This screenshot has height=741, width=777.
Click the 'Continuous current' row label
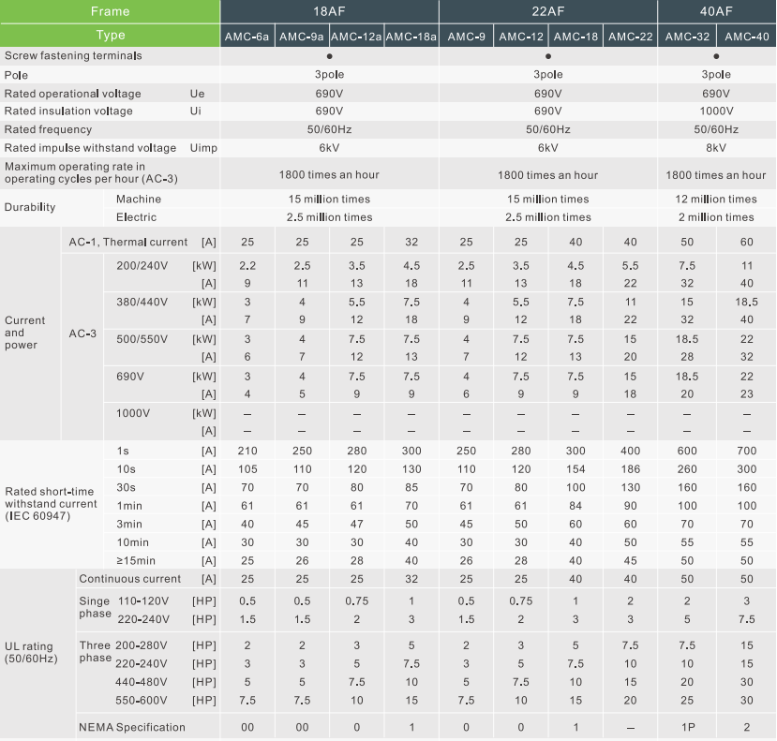(x=130, y=579)
